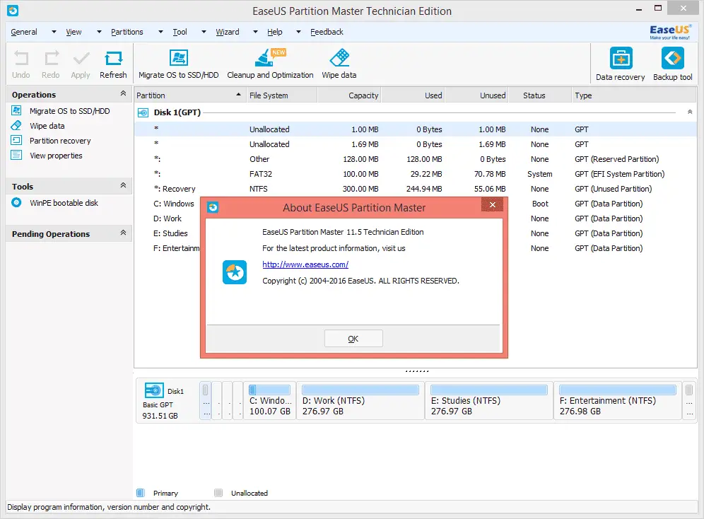Viewport: 704px width, 519px height.
Task: Sort by Unused column header
Action: (x=477, y=95)
